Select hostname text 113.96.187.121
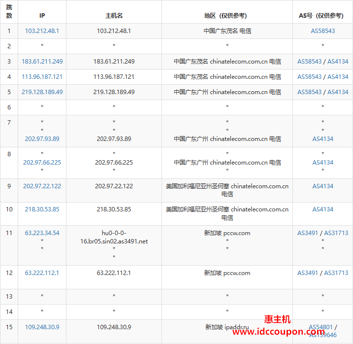 click(114, 77)
